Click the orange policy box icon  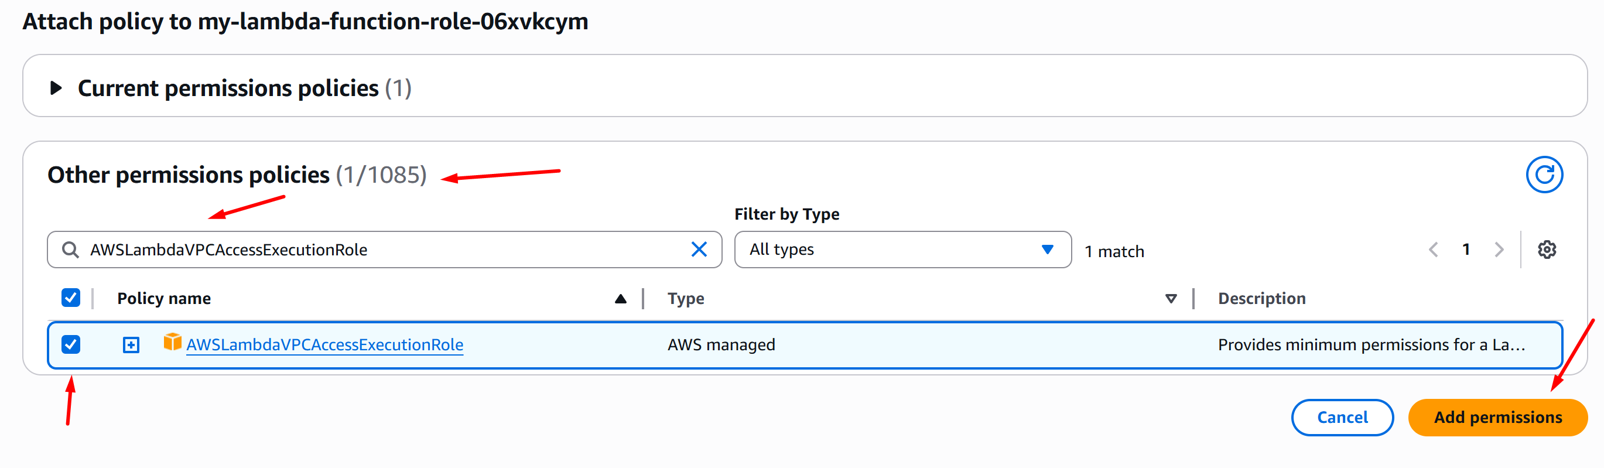(x=172, y=342)
